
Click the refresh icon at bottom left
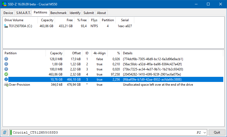click(x=5, y=132)
